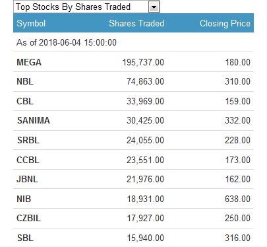
Task: Select the NIB stock symbol
Action: coord(24,199)
